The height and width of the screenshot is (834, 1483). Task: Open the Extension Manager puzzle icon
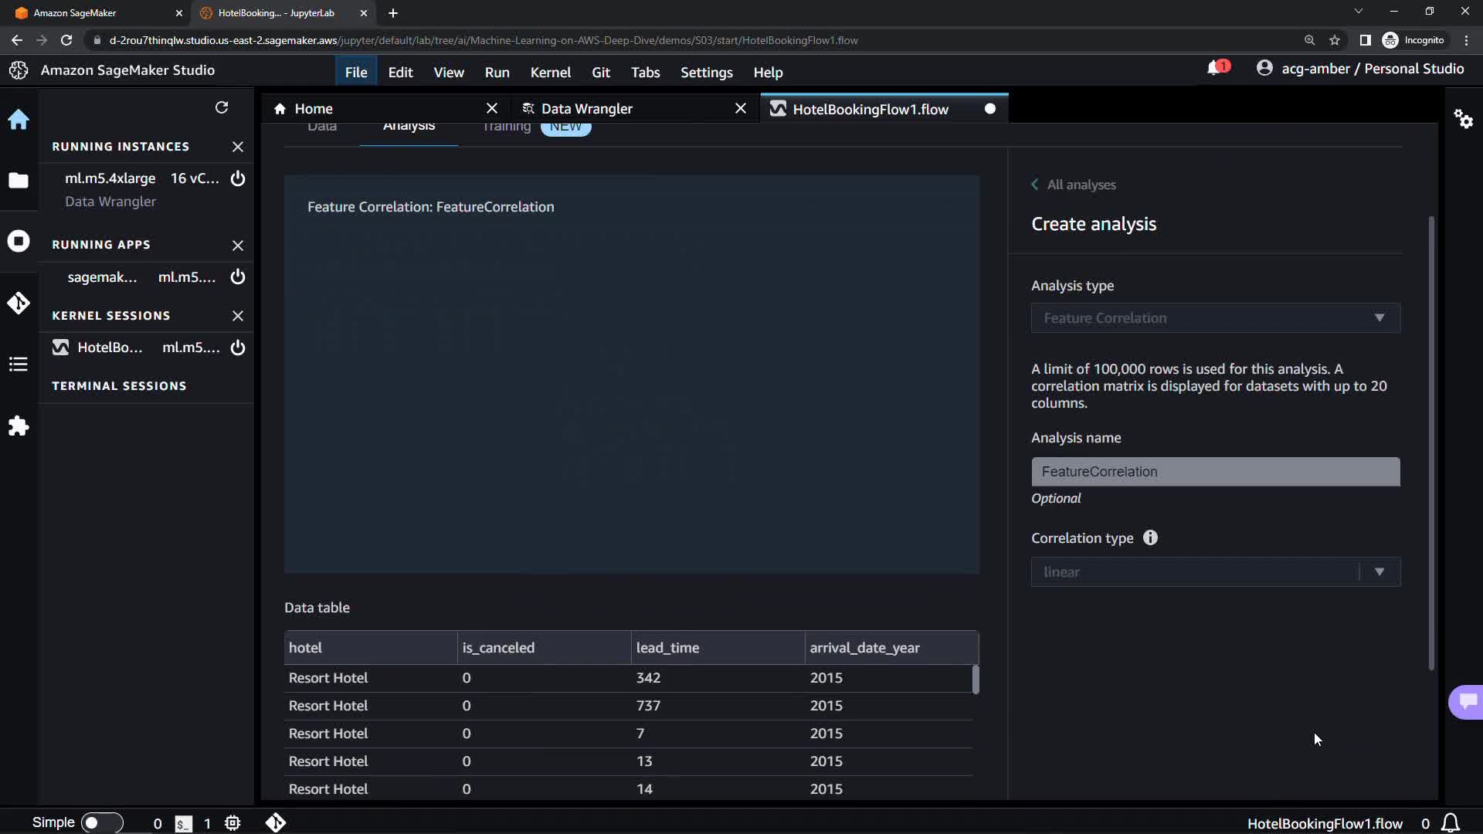pos(19,426)
